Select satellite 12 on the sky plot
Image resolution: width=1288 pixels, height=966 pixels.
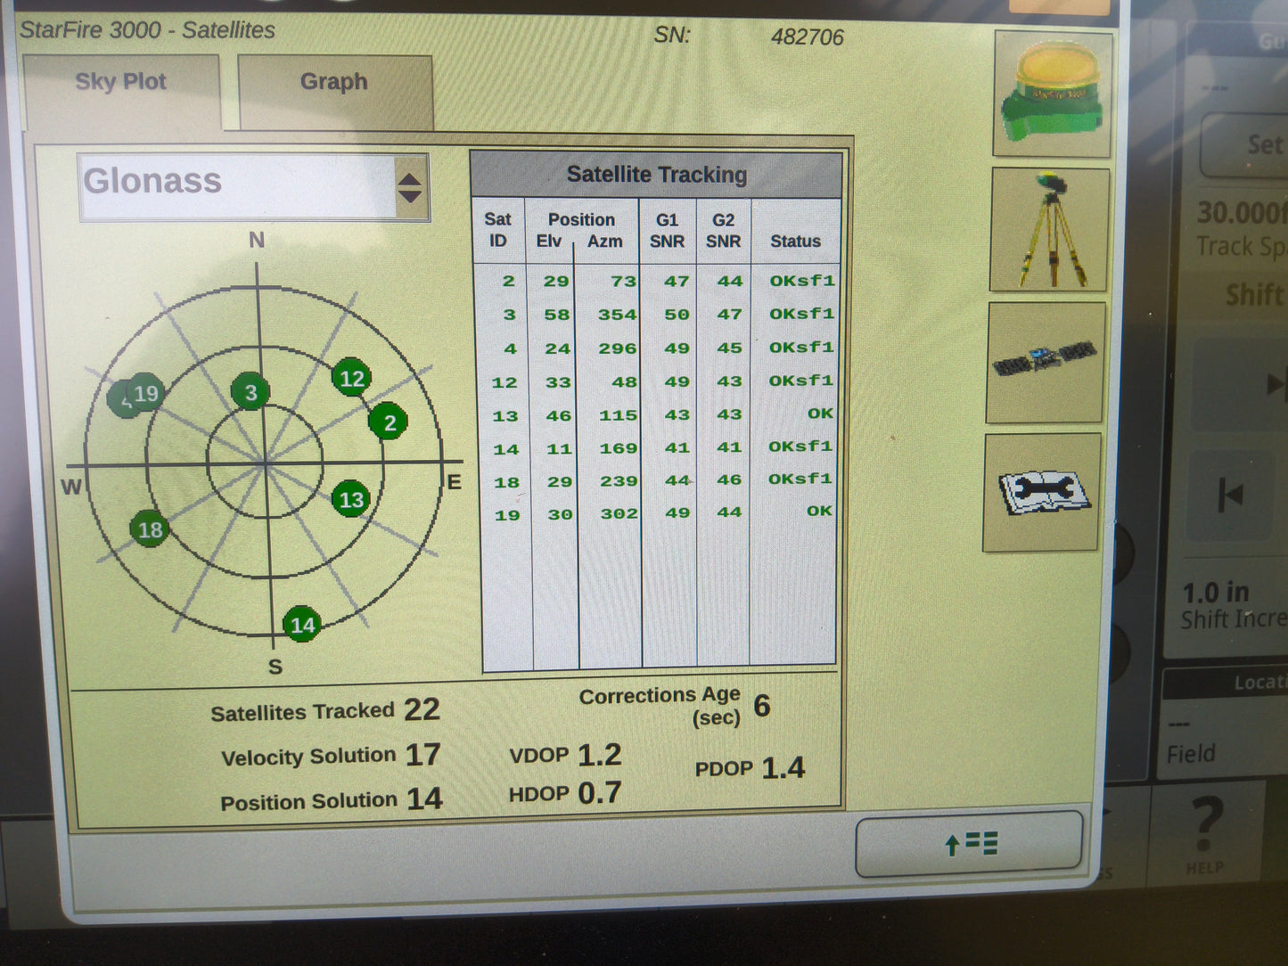coord(351,379)
